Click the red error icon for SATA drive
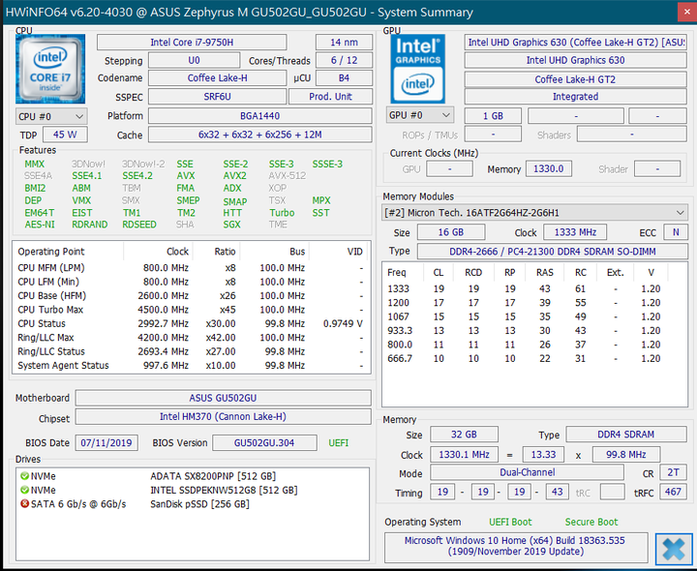 24,504
